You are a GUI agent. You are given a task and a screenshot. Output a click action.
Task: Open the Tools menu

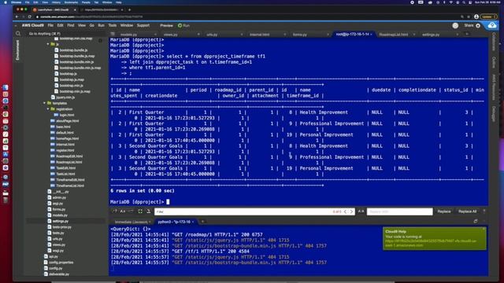pos(112,25)
